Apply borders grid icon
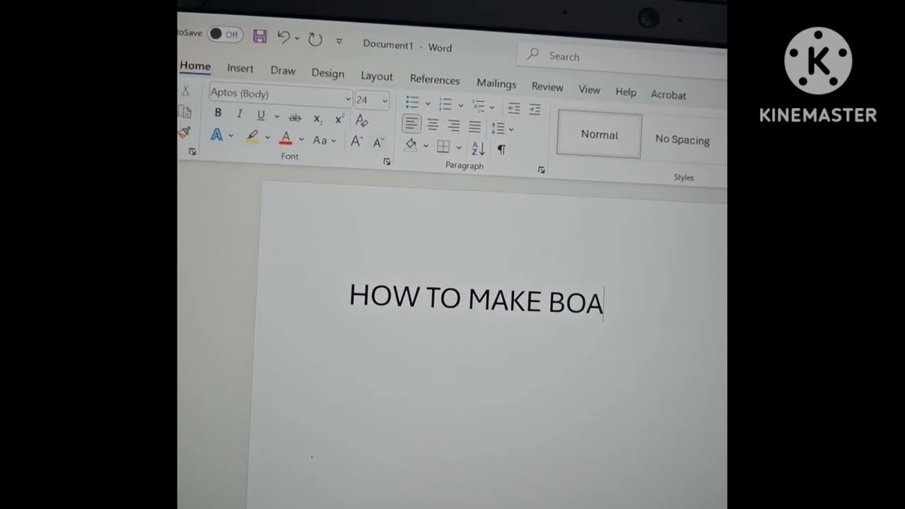 point(443,146)
